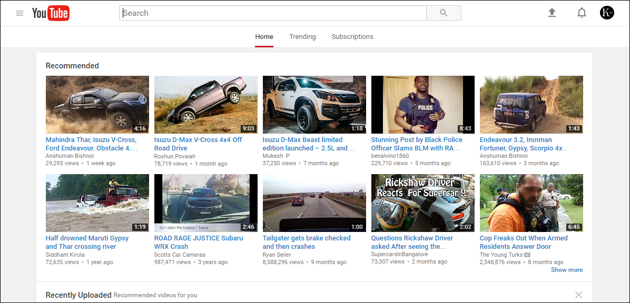630x303 pixels.
Task: Focus the Search input field
Action: click(273, 13)
